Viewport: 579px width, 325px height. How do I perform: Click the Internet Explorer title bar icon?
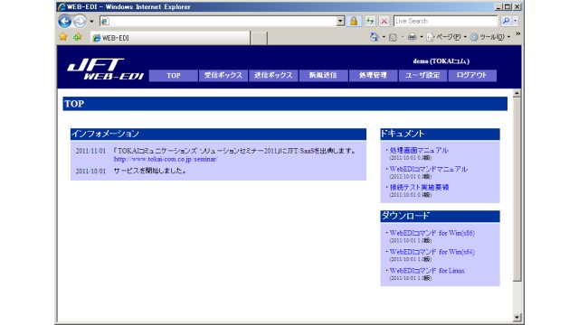tap(62, 6)
